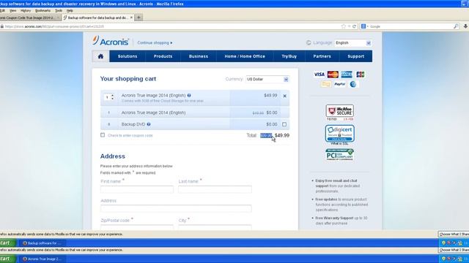Open the Home / Home Office menu
Image resolution: width=469 pixels, height=263 pixels.
pos(245,56)
